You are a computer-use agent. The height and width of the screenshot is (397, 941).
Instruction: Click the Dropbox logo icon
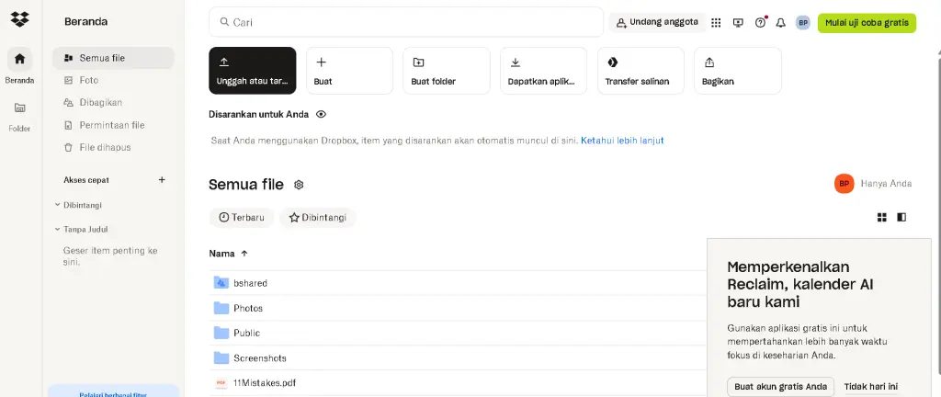pos(20,20)
